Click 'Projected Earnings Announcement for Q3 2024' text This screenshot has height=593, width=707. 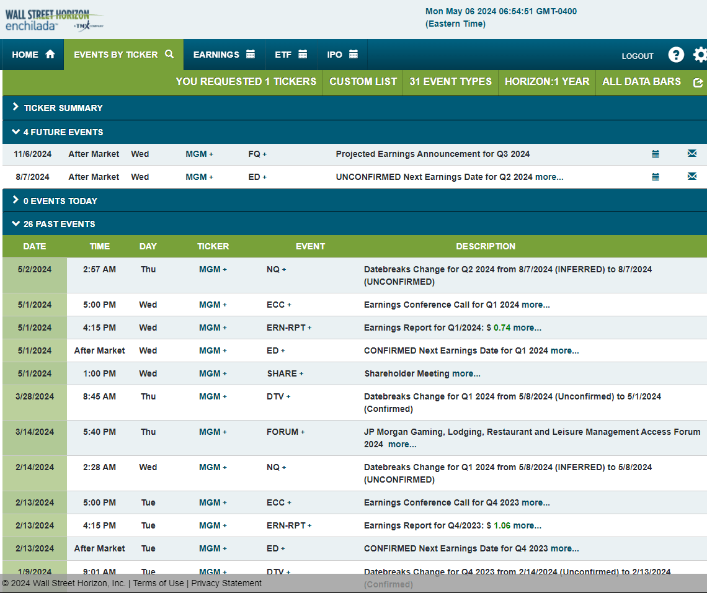tap(432, 154)
